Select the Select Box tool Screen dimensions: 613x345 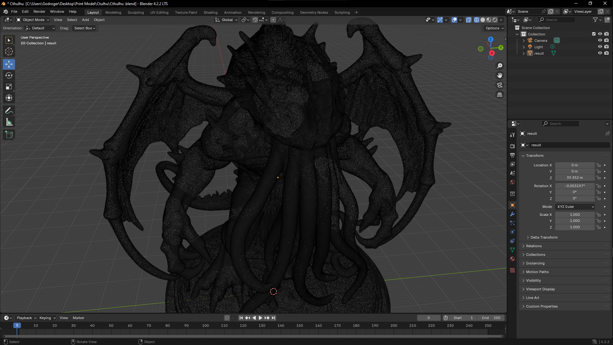(x=9, y=40)
